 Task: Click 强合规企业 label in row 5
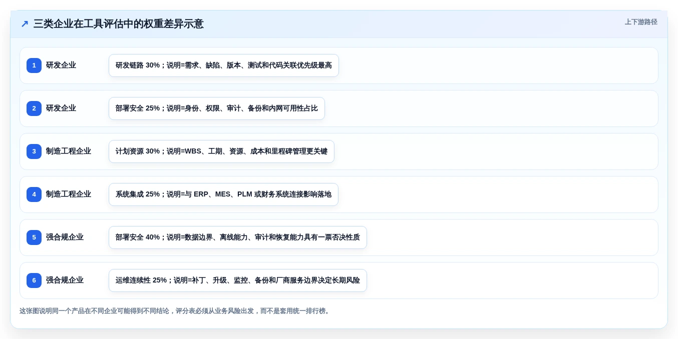coord(65,237)
